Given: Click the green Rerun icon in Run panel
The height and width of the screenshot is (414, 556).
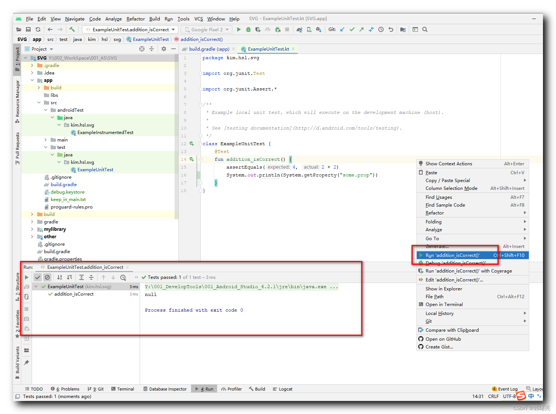Looking at the screenshot, I should (26, 277).
